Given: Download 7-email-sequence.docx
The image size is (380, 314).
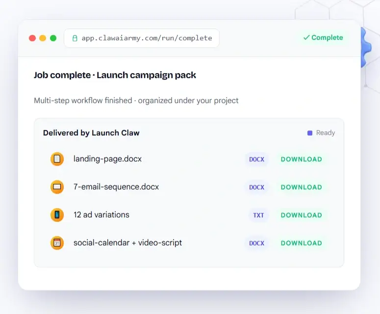Looking at the screenshot, I should [301, 187].
